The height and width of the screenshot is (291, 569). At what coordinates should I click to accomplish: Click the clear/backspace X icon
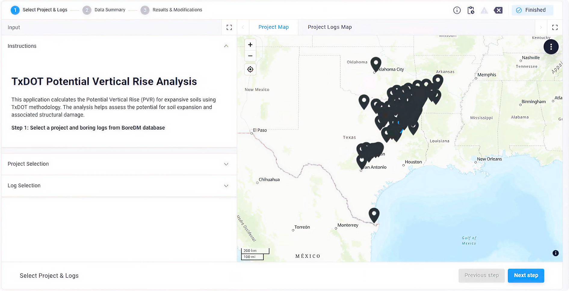[x=498, y=10]
